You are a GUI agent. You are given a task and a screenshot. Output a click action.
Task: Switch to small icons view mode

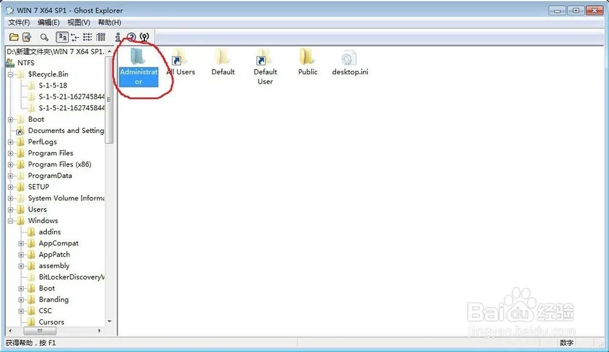75,37
